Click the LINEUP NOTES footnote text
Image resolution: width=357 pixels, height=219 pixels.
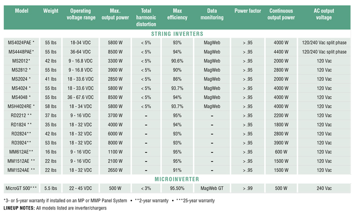(x=55, y=208)
